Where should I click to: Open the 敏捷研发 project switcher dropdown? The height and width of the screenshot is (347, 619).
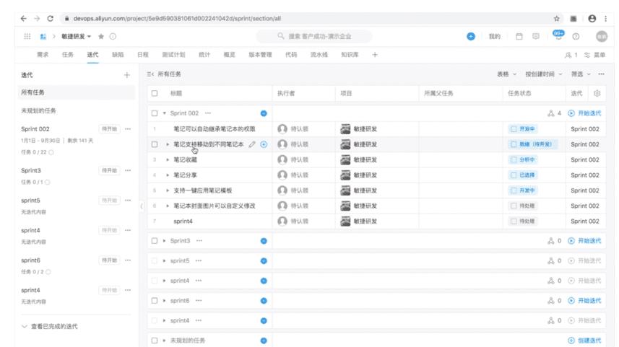[x=76, y=36]
